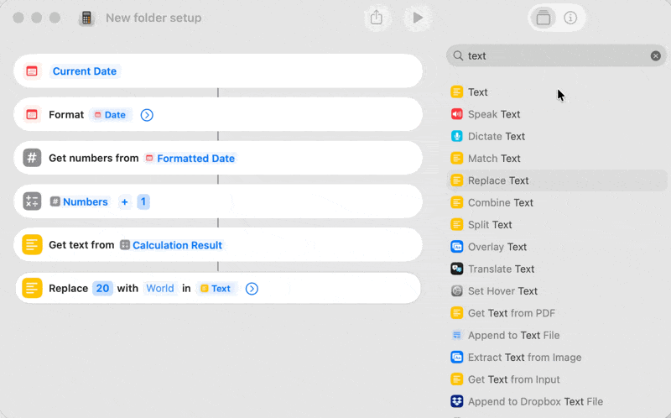Edit the operand value 1
Screen dimensions: 671x418
[x=143, y=201]
